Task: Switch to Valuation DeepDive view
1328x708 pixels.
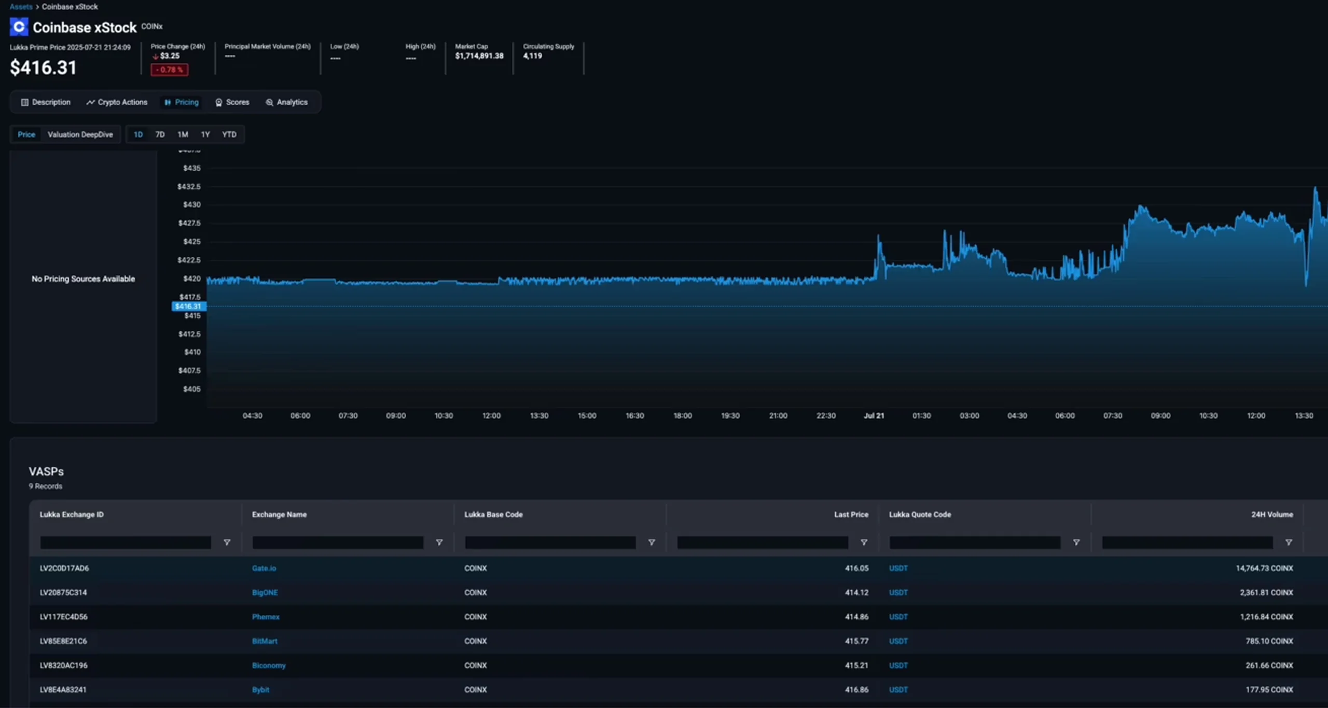Action: (x=80, y=134)
